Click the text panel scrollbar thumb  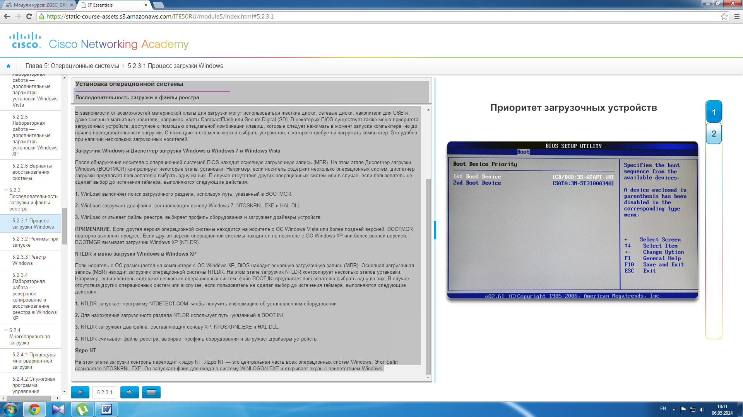click(x=428, y=276)
